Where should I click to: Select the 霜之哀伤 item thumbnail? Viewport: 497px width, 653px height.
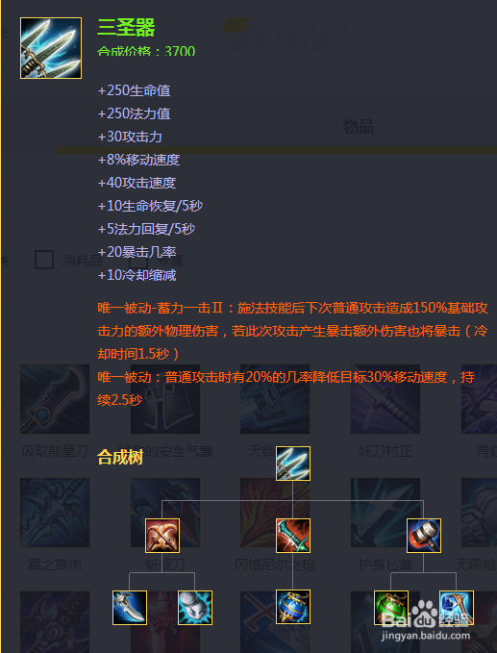coord(55,513)
